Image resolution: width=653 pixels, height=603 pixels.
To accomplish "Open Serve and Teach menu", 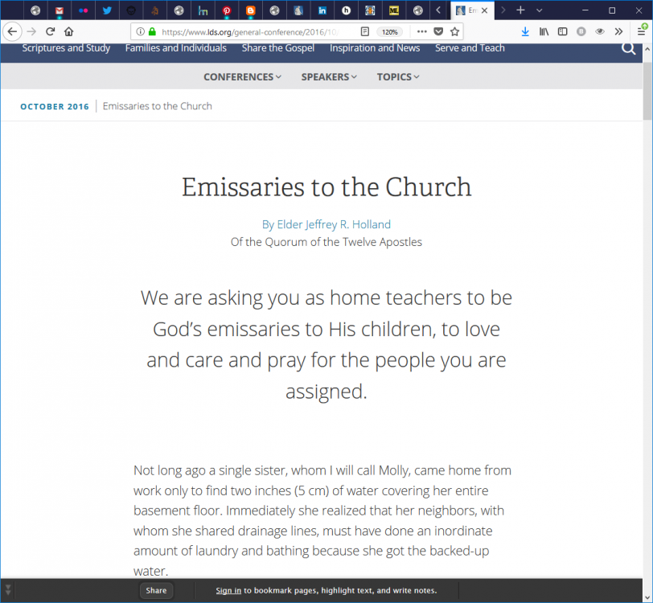I will [x=470, y=48].
